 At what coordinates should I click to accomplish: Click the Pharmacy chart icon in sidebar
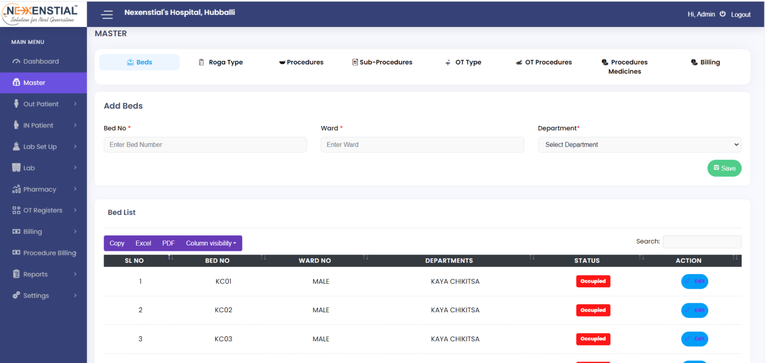click(x=16, y=189)
